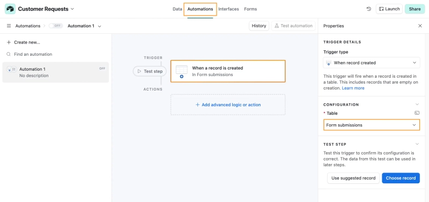This screenshot has width=429, height=202.
Task: Click the Launch button
Action: [389, 9]
